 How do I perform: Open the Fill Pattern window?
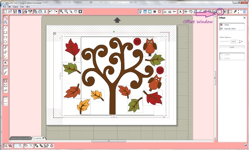[150, 12]
